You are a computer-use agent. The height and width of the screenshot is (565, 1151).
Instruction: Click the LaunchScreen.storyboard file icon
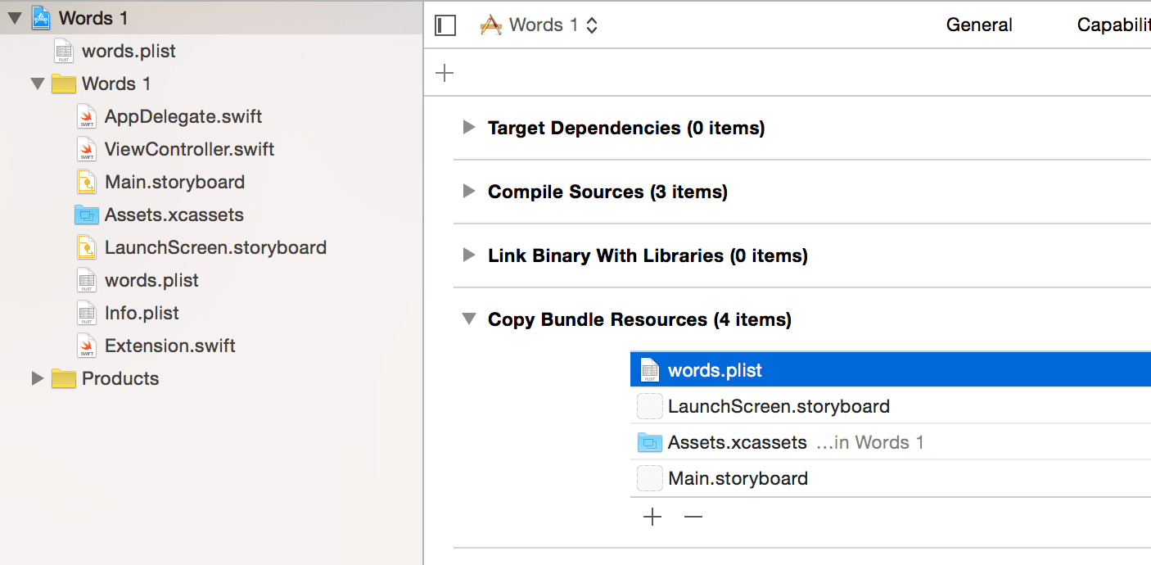tap(86, 247)
